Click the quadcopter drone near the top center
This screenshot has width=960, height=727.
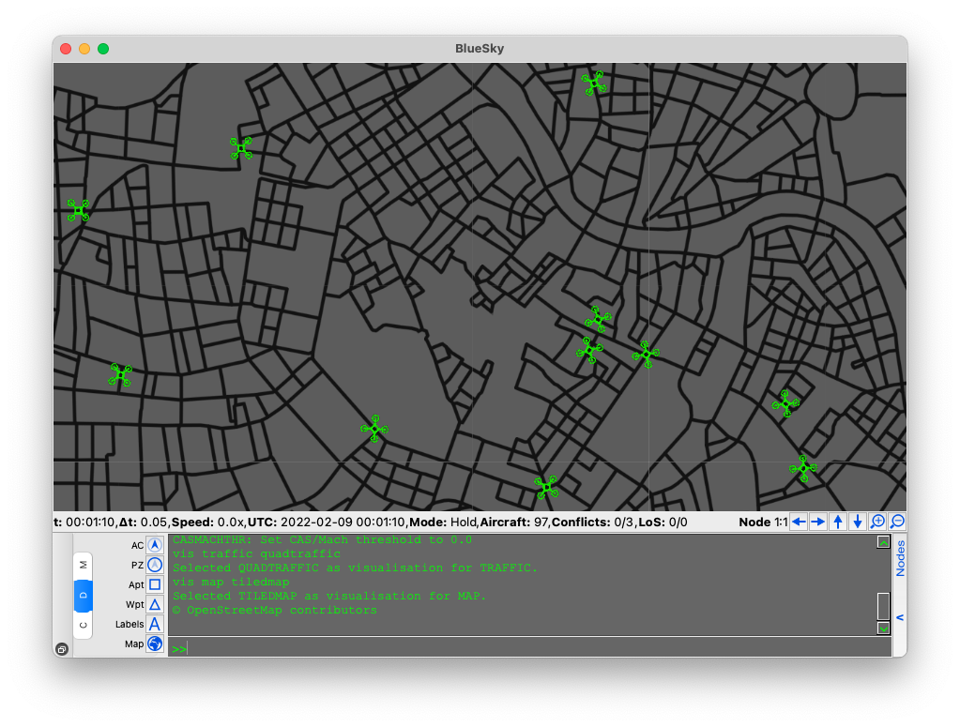click(x=594, y=83)
